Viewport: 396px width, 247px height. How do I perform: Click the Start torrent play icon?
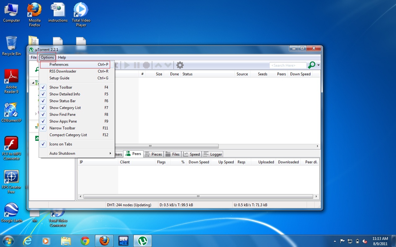tap(127, 65)
